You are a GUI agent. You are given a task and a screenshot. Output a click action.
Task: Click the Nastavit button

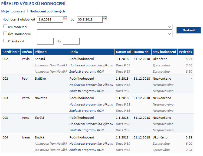coord(188,30)
